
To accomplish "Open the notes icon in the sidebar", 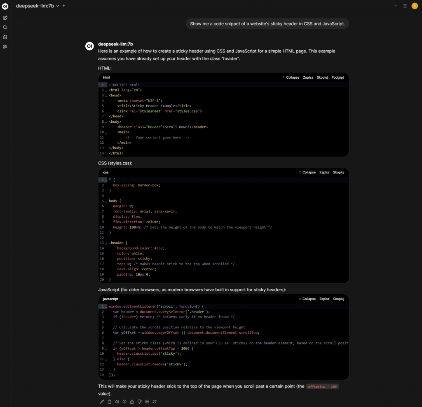I will point(5,37).
